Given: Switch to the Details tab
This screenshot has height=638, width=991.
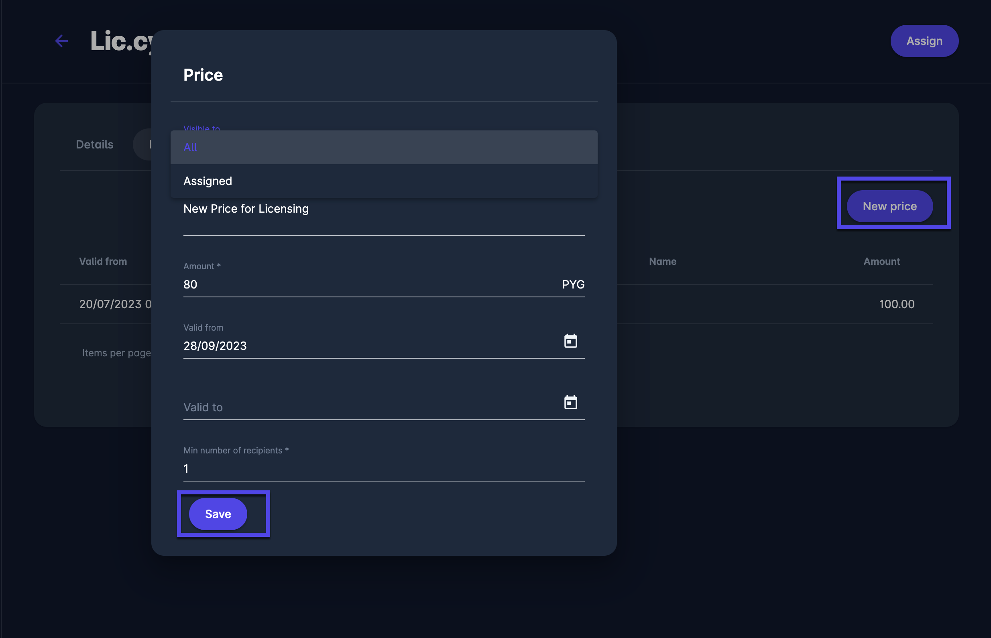Looking at the screenshot, I should [94, 144].
